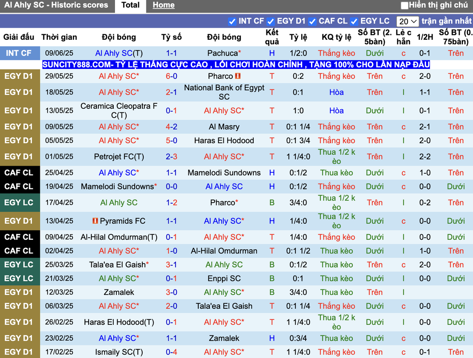Toggle the EGY LC competition checkbox
The height and width of the screenshot is (358, 473).
(x=354, y=21)
